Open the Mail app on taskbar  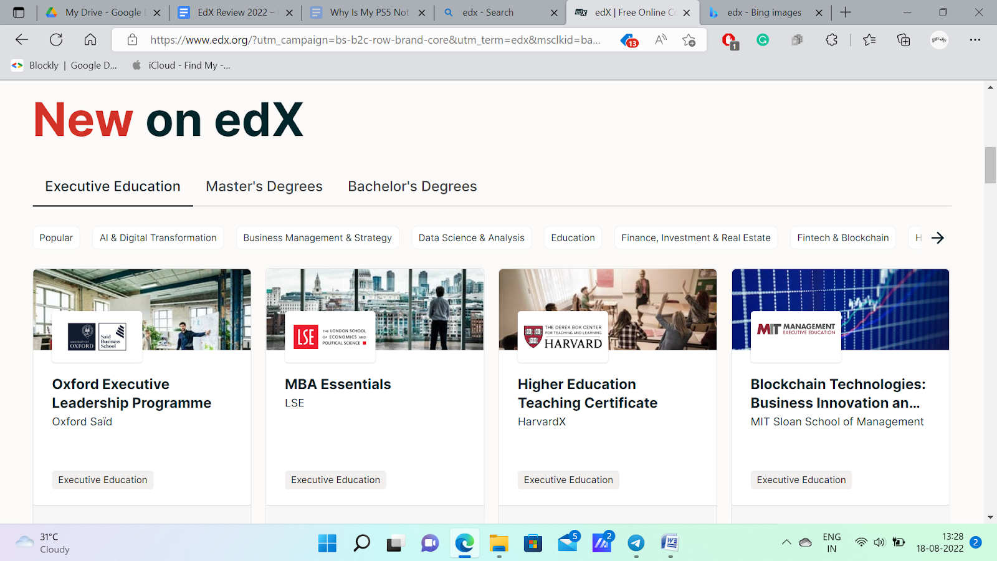click(568, 542)
